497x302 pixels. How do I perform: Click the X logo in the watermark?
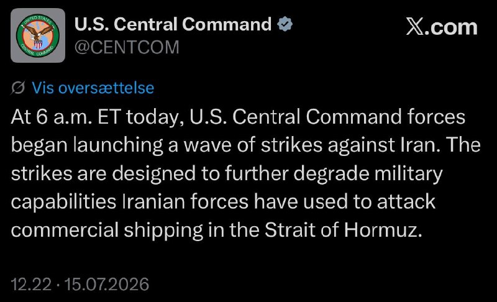[414, 27]
